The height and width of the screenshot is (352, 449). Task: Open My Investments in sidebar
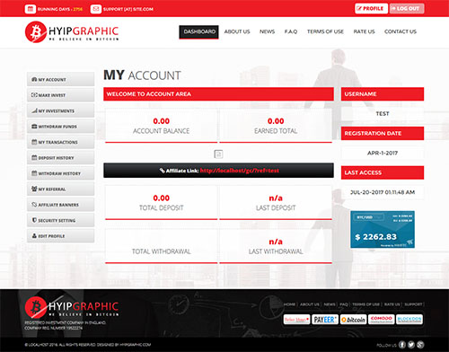(x=60, y=110)
